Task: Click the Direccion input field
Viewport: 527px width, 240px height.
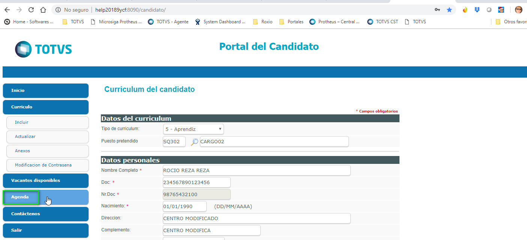Action: [257, 218]
